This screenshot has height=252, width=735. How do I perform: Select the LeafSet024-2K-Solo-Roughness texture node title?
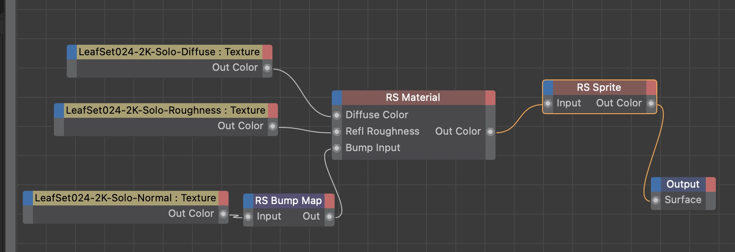[x=165, y=110]
